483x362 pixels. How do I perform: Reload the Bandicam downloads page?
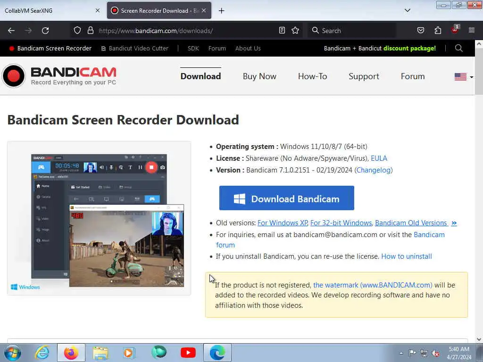(x=45, y=31)
